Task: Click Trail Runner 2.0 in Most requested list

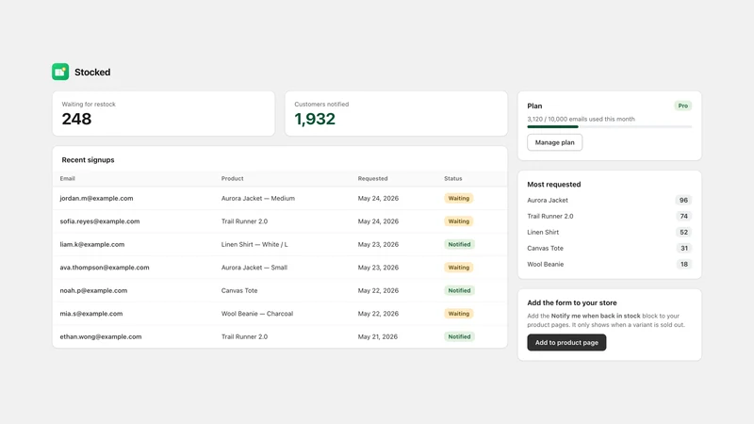Action: point(550,216)
